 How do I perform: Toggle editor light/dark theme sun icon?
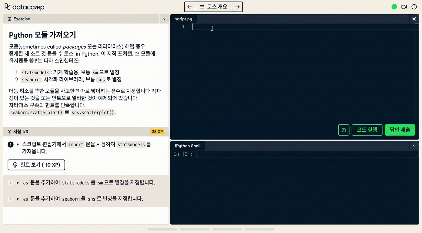point(414,19)
